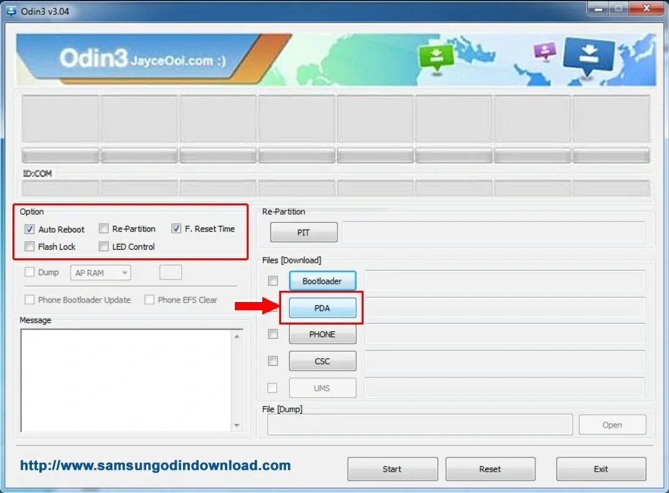Check the Bootloader file checkbox
The image size is (669, 493).
[x=272, y=281]
